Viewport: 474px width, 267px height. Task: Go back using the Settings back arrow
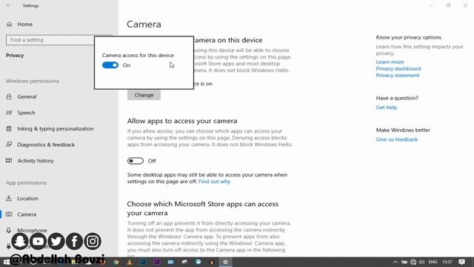pyautogui.click(x=9, y=5)
